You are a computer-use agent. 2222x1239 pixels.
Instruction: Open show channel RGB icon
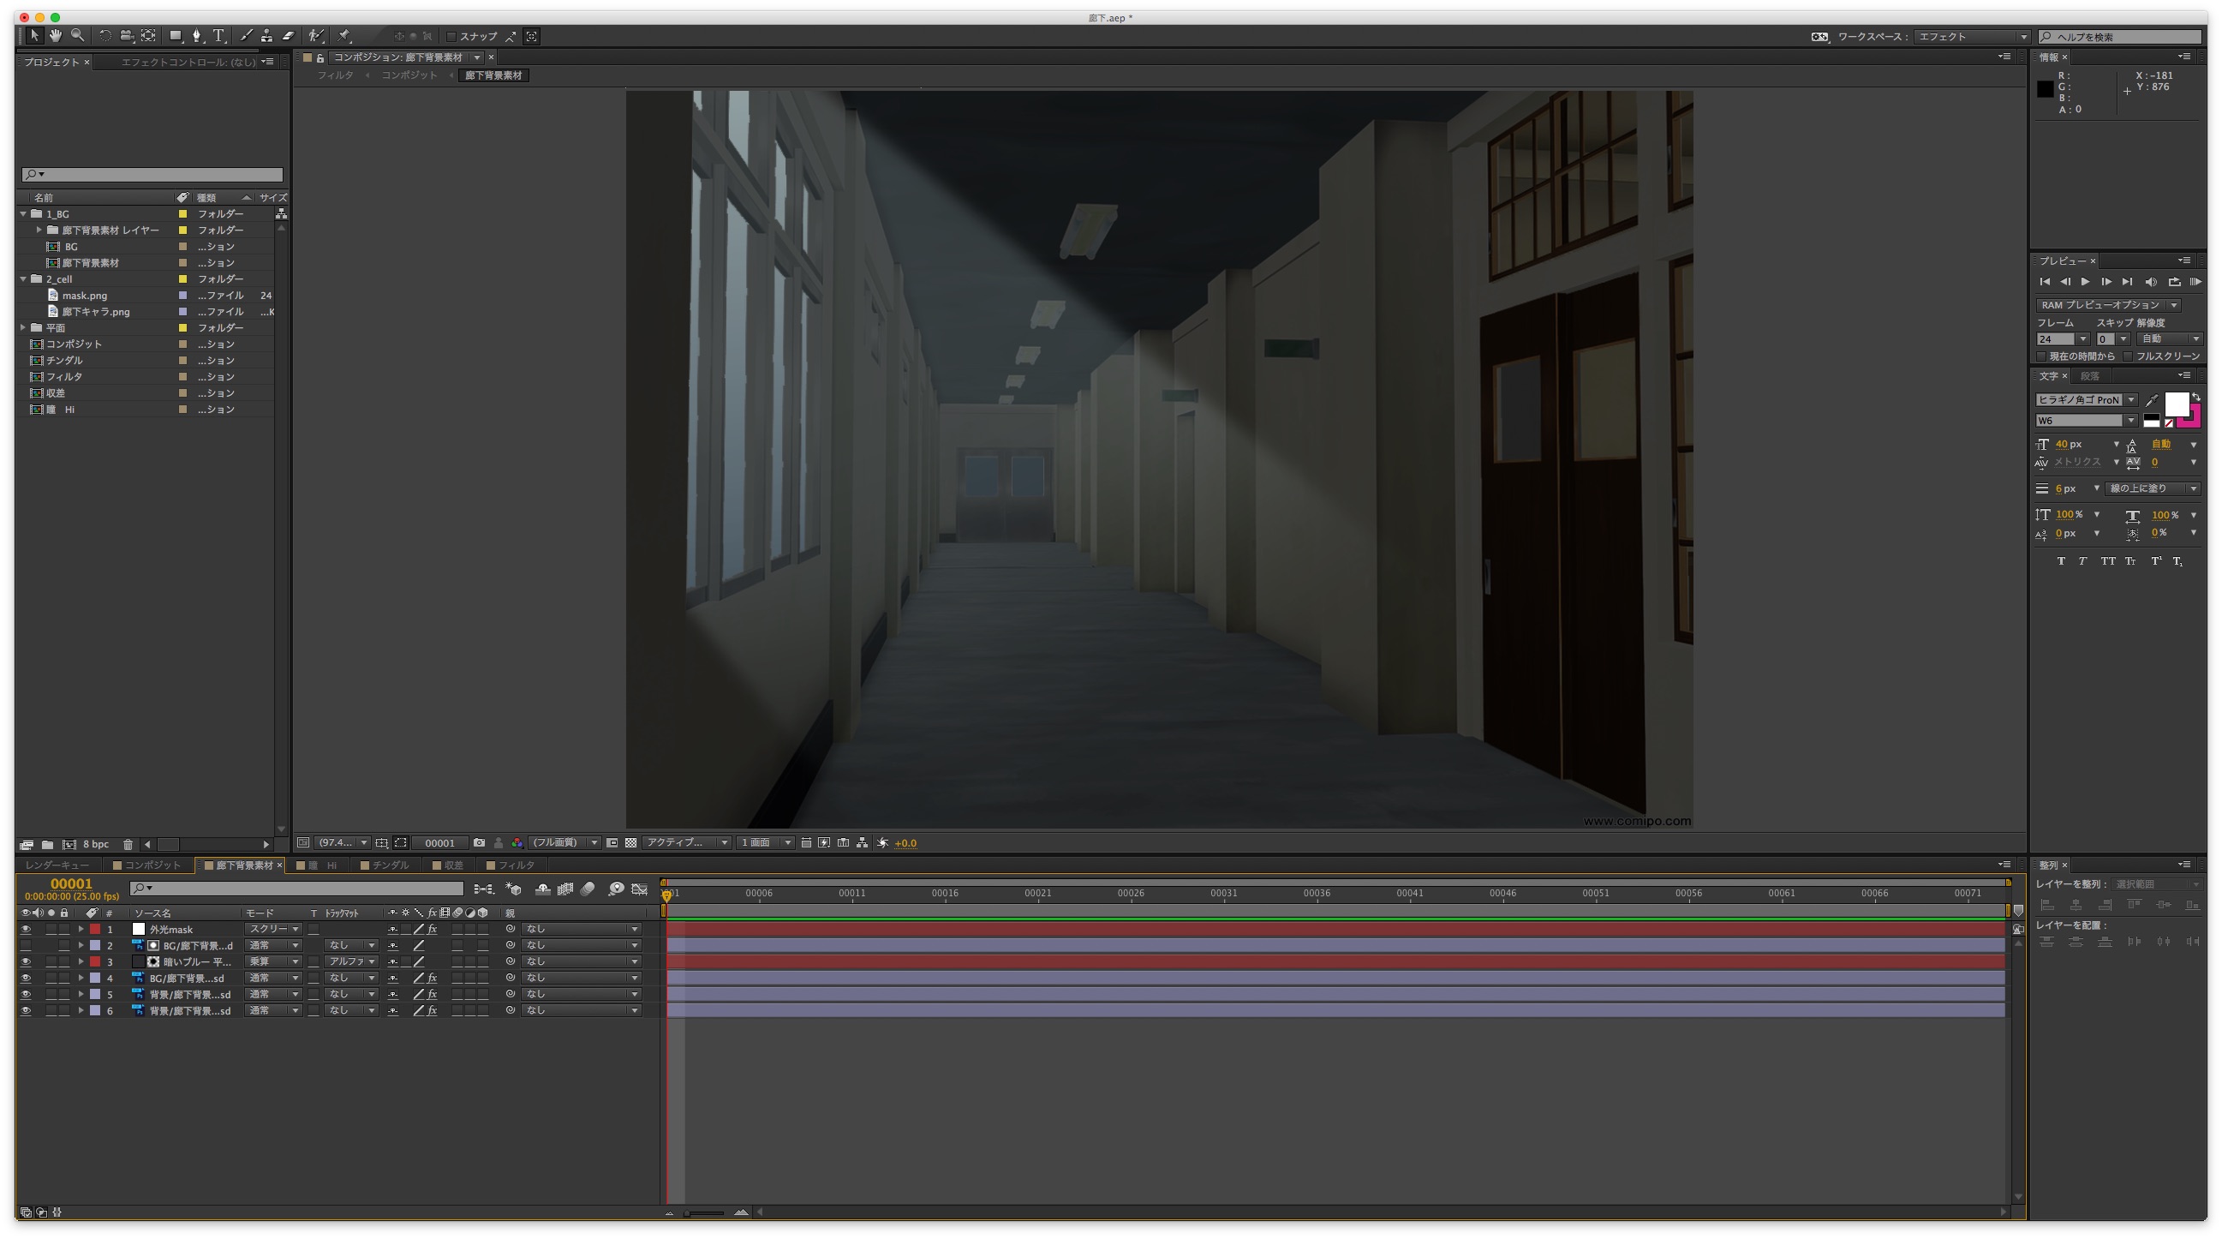[x=517, y=843]
